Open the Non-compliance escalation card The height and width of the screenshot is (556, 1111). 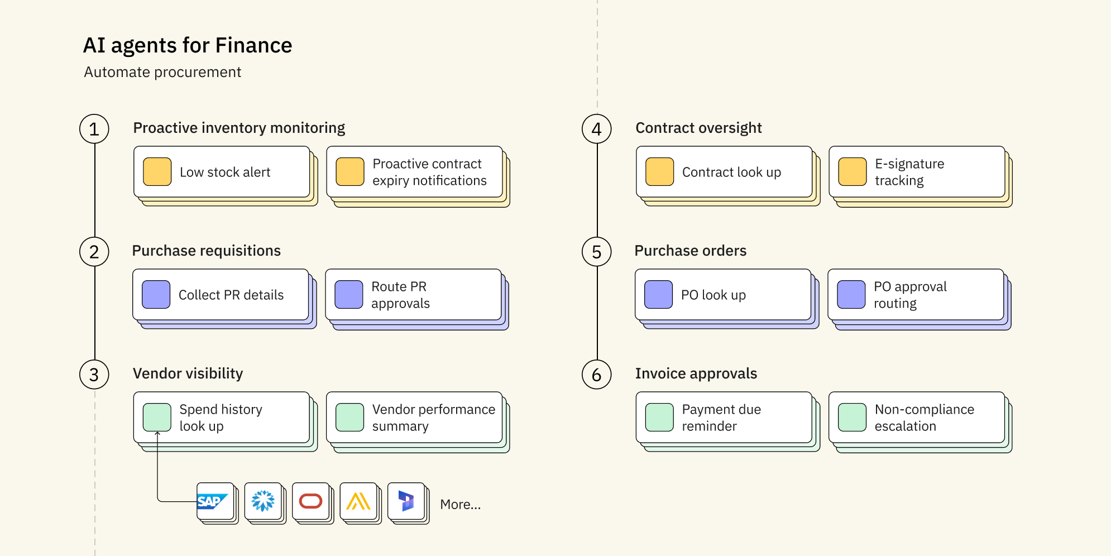[x=917, y=418]
